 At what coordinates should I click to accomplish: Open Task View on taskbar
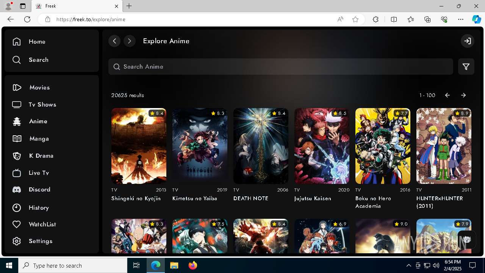click(136, 265)
